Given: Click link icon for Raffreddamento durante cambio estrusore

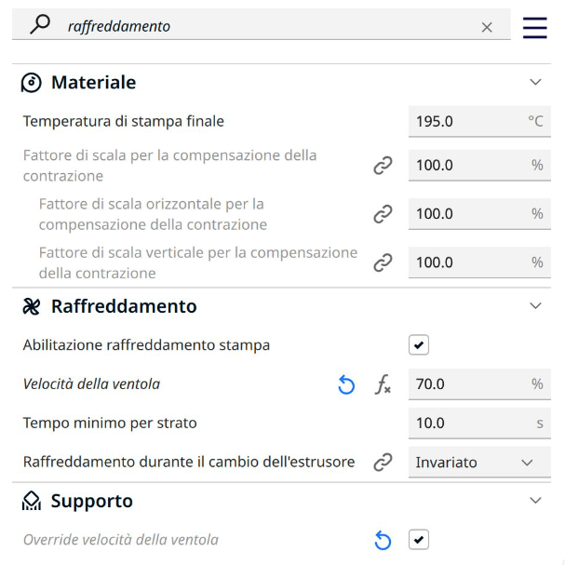Looking at the screenshot, I should 383,462.
